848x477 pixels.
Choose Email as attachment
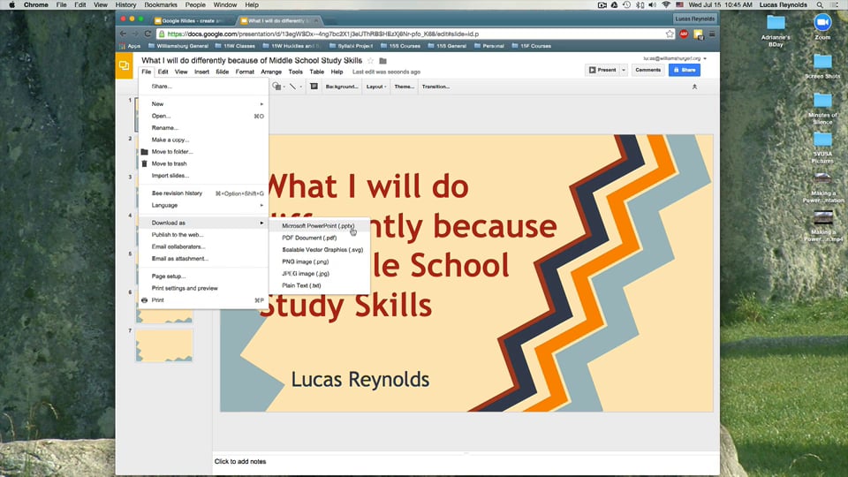click(203, 259)
